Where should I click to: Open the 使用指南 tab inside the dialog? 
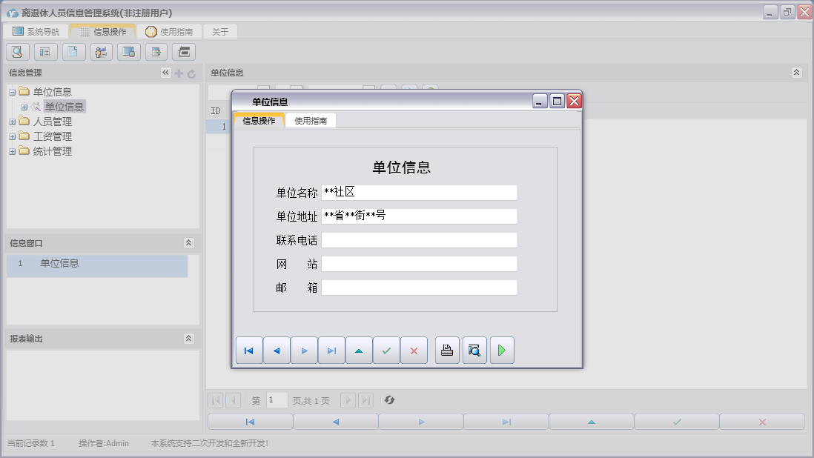click(311, 121)
